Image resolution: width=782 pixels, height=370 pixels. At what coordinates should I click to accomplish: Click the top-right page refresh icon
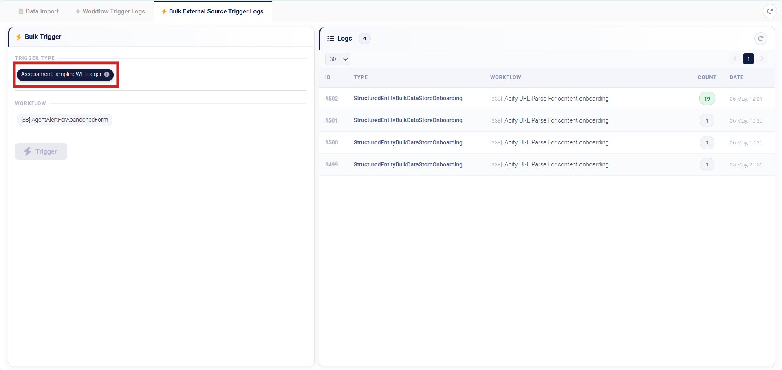pos(769,11)
